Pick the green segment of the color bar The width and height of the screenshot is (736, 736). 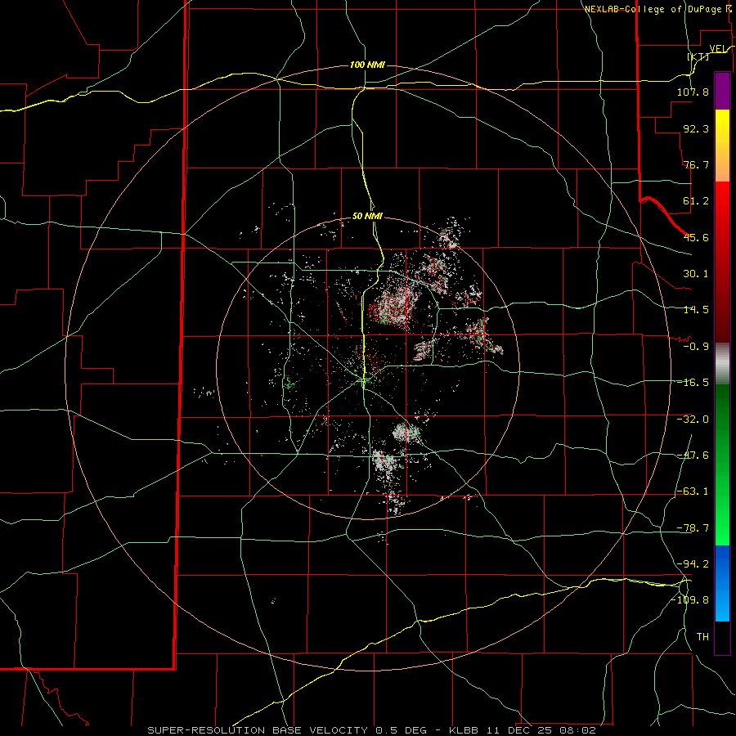(x=722, y=464)
